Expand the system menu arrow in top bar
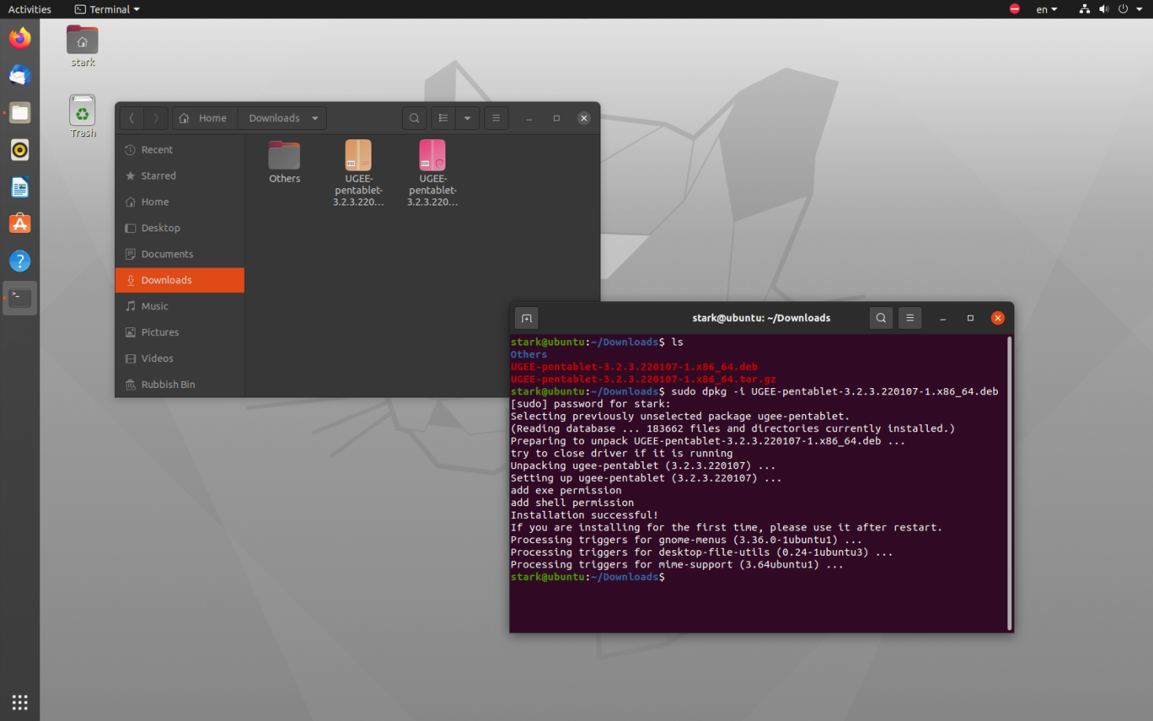Screen dimensions: 1153x721 point(1139,9)
